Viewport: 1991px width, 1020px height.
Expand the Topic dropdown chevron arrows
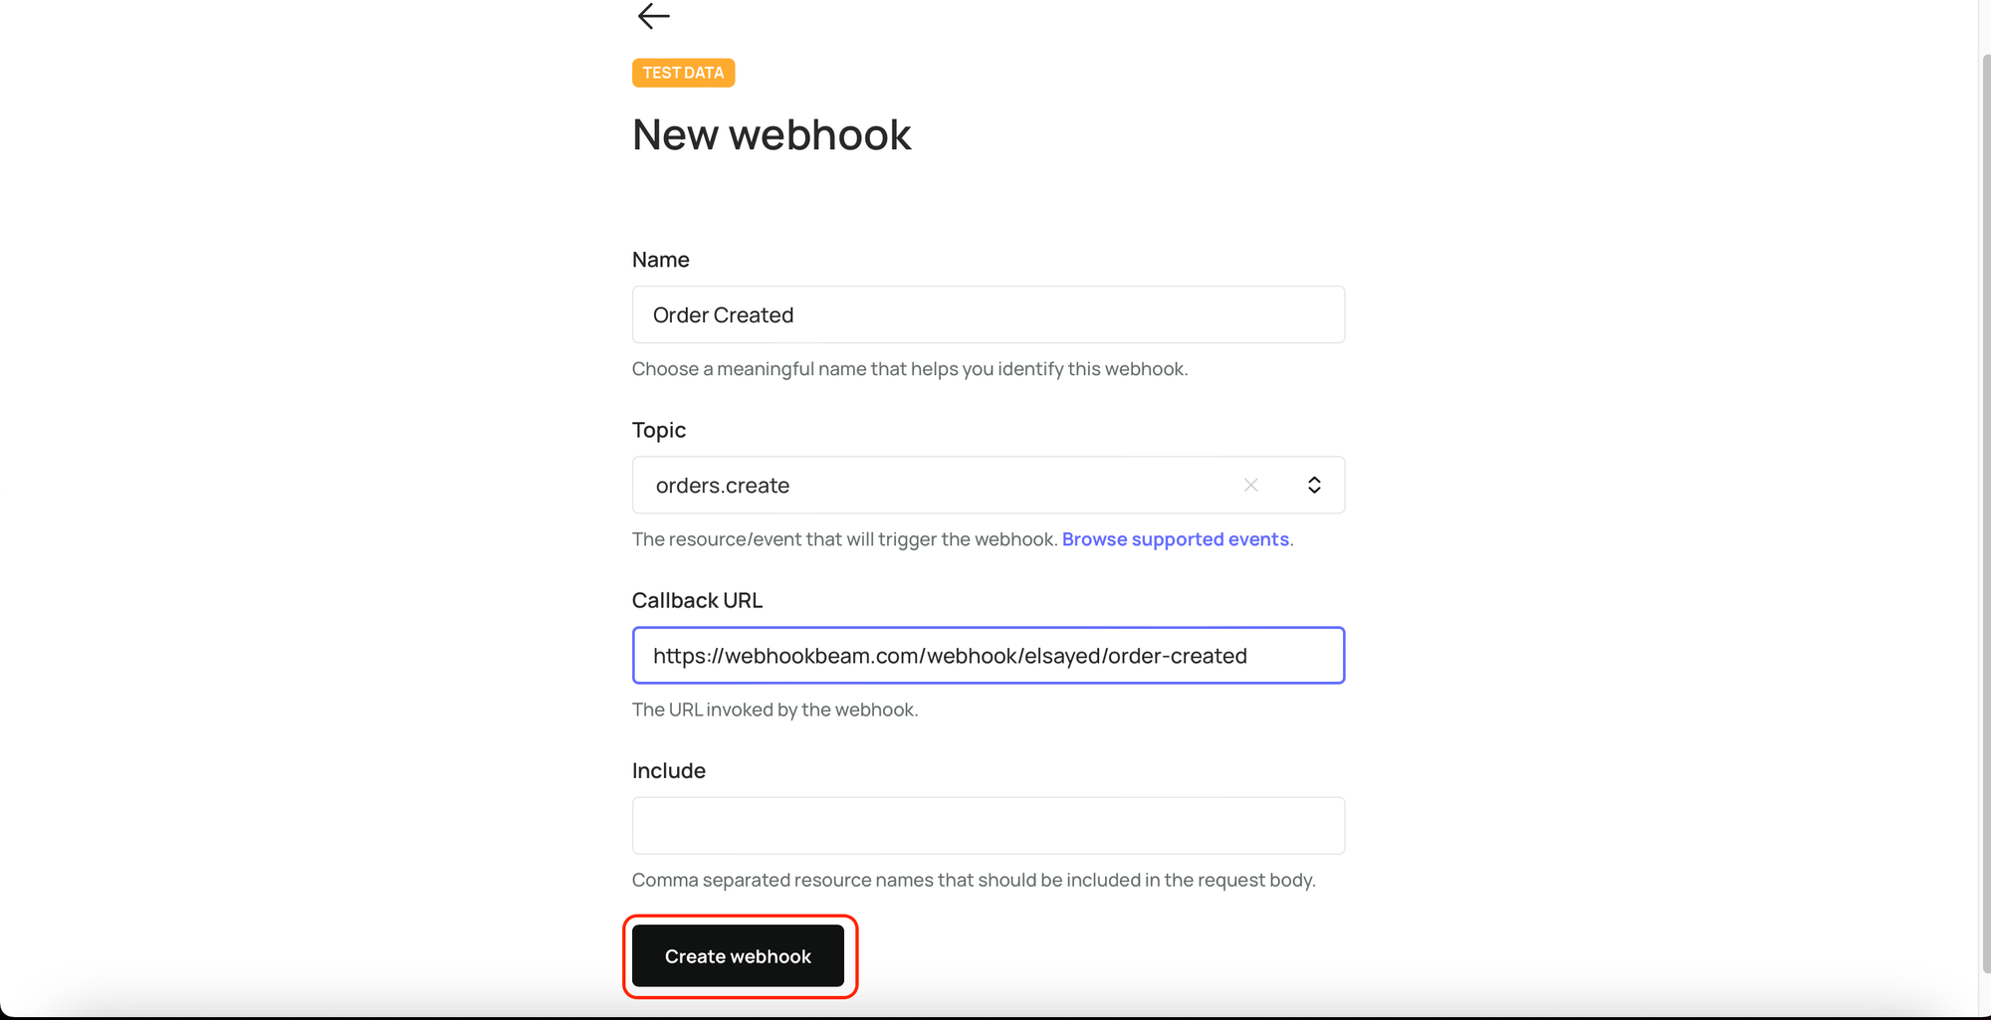click(1314, 486)
